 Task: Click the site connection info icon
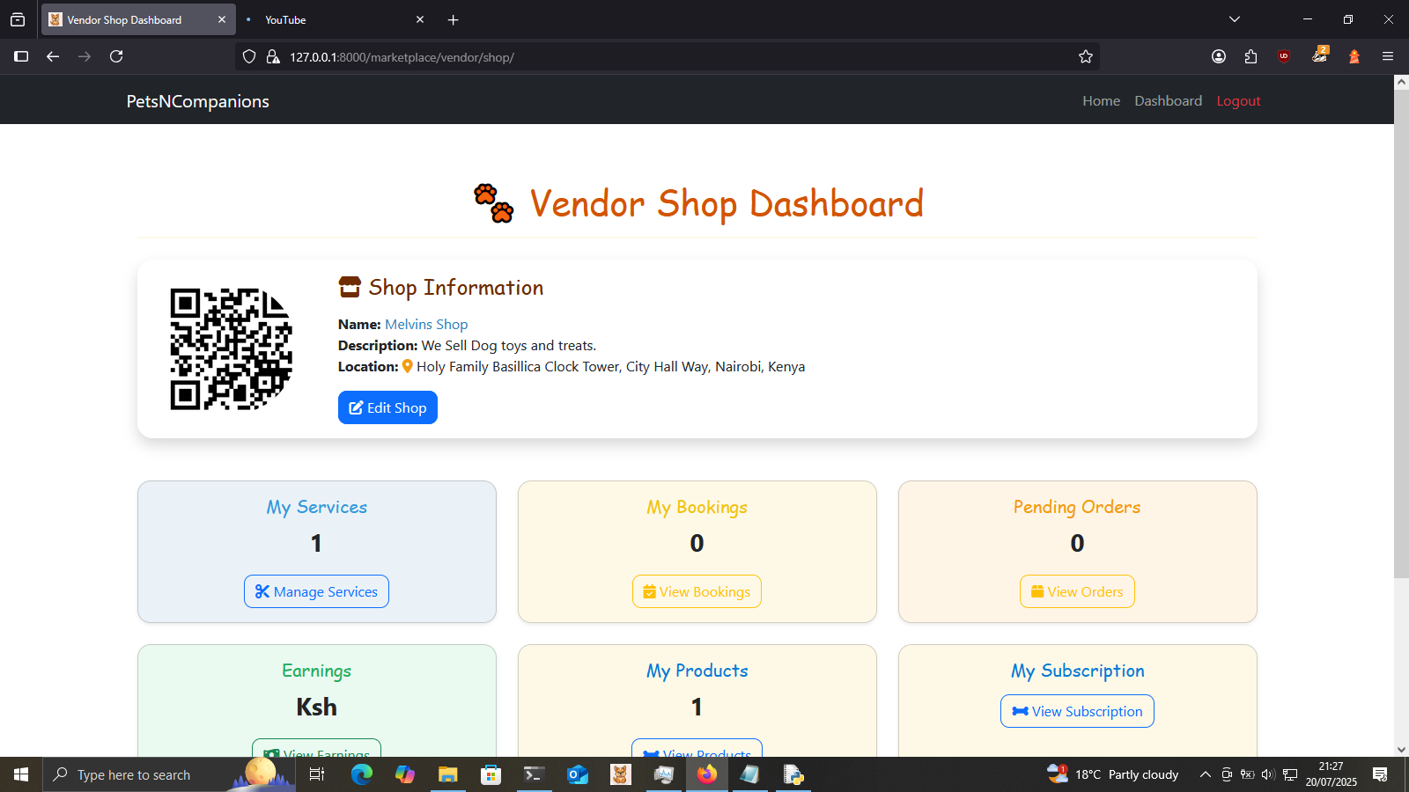[273, 56]
